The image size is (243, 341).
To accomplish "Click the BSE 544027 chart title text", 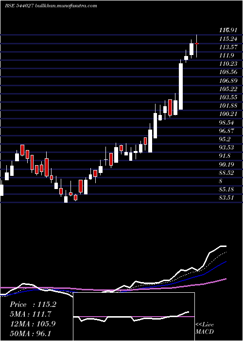I will coord(51,6).
